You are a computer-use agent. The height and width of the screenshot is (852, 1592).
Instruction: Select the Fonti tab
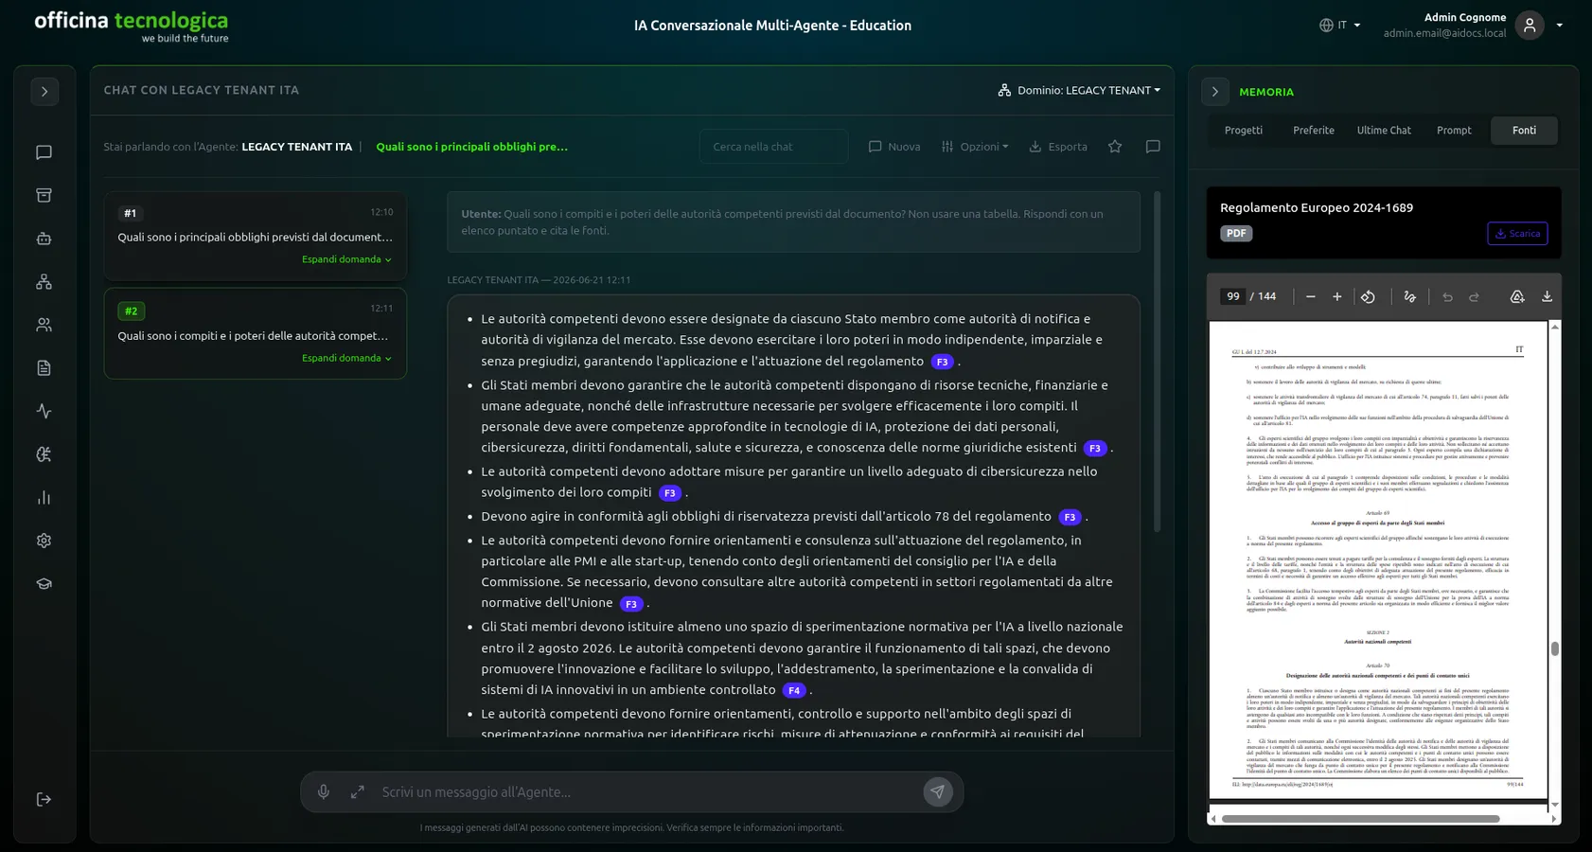(x=1524, y=131)
